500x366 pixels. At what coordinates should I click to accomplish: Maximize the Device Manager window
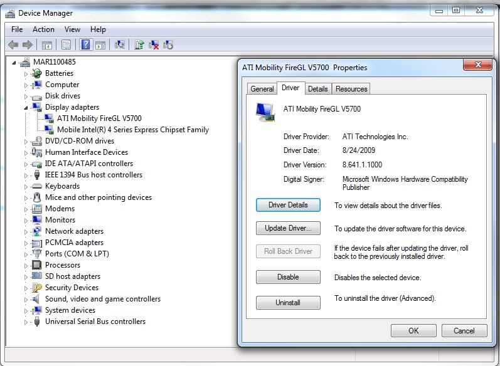[456, 10]
